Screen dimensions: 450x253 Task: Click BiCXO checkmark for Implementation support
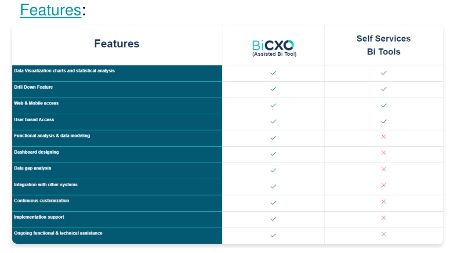click(x=273, y=219)
